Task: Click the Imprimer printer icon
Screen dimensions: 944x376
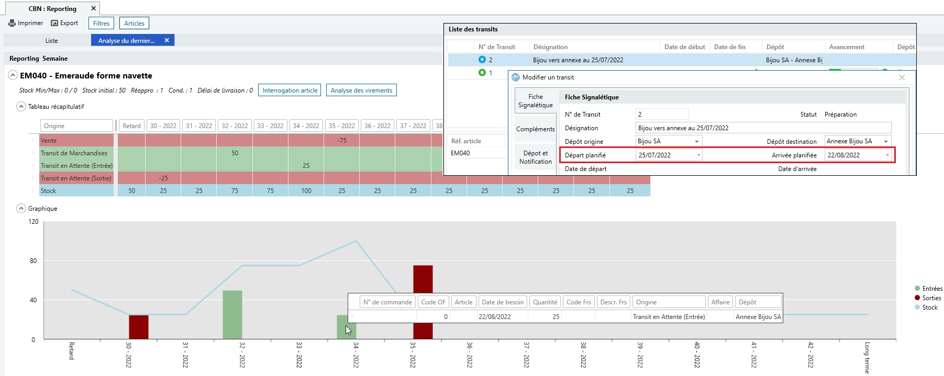Action: [12, 23]
